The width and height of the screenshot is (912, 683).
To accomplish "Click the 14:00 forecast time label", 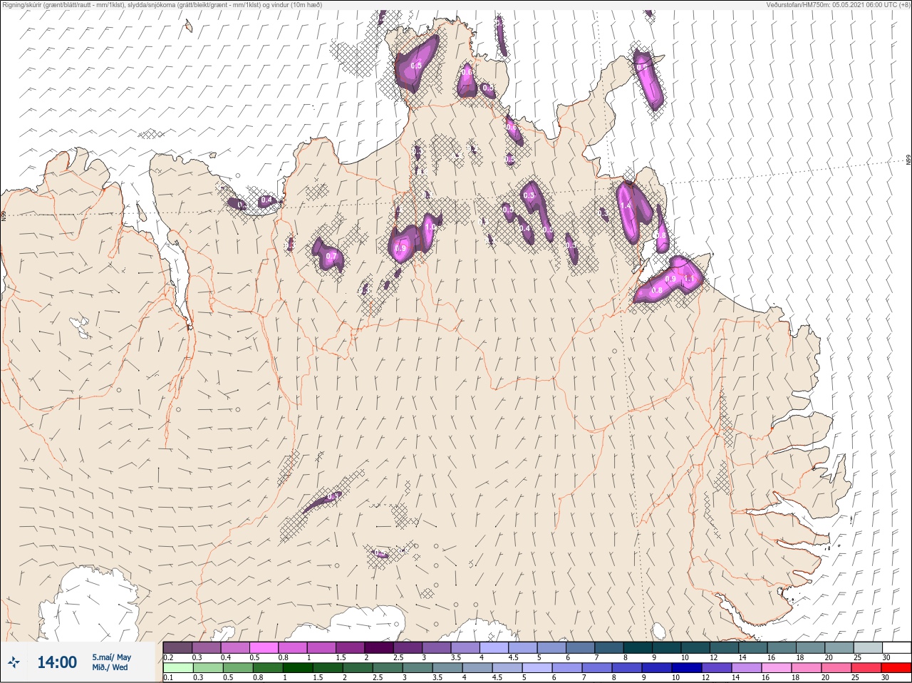I will pos(57,662).
